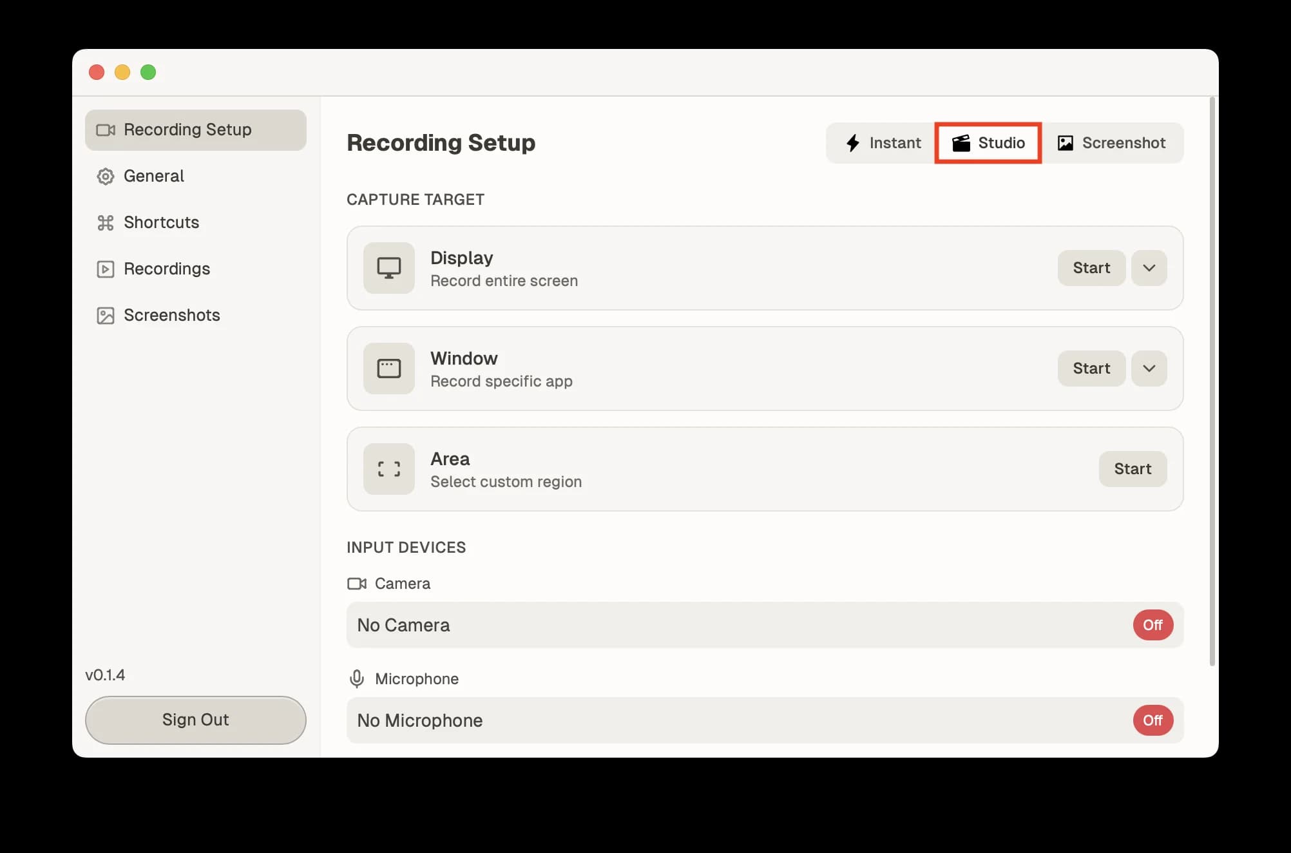The height and width of the screenshot is (853, 1291).
Task: Click the Sign Out button
Action: [x=195, y=720]
